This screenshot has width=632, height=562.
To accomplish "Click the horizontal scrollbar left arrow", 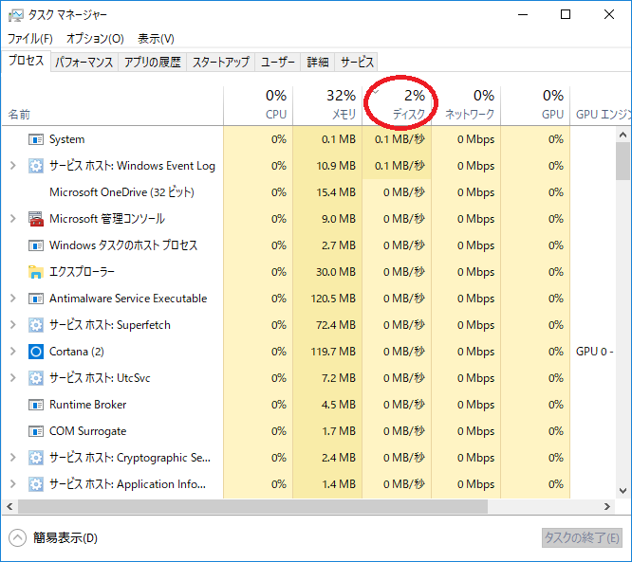I will coord(9,506).
